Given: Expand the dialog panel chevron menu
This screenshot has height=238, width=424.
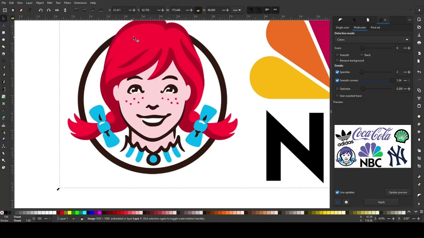Looking at the screenshot, I should click(410, 20).
